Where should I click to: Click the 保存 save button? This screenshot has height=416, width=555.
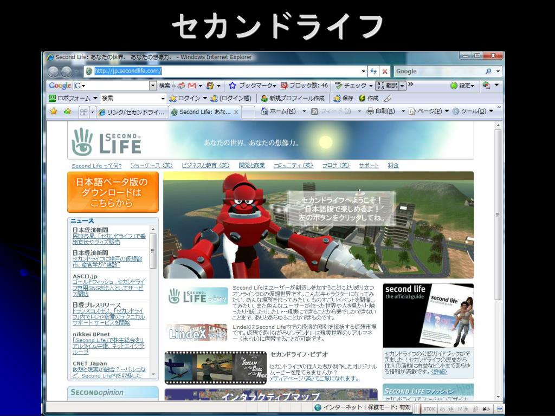pos(343,98)
